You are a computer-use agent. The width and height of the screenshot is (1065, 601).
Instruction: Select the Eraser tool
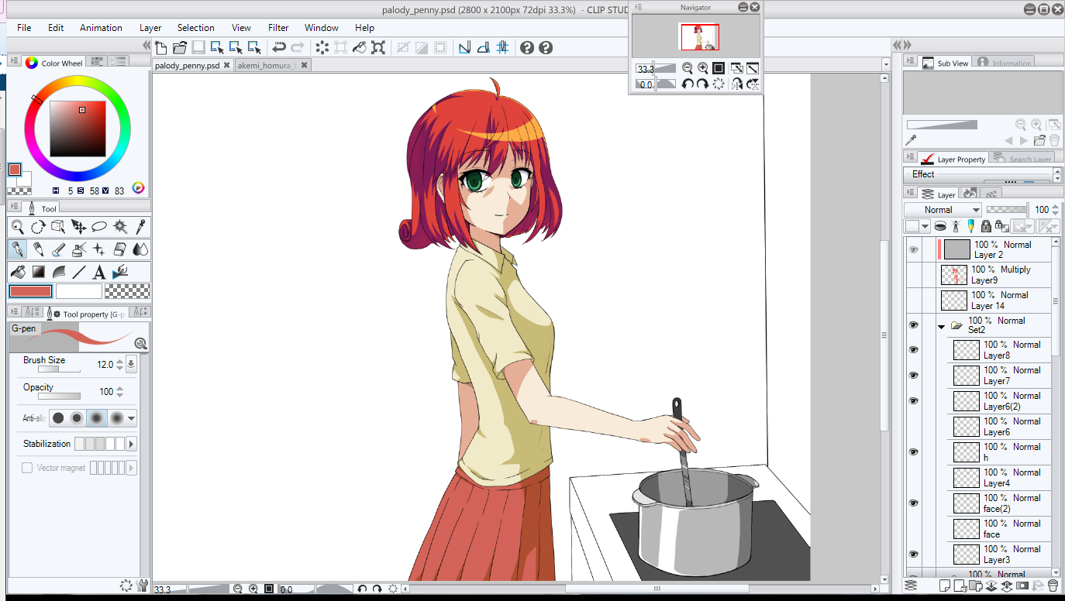120,249
